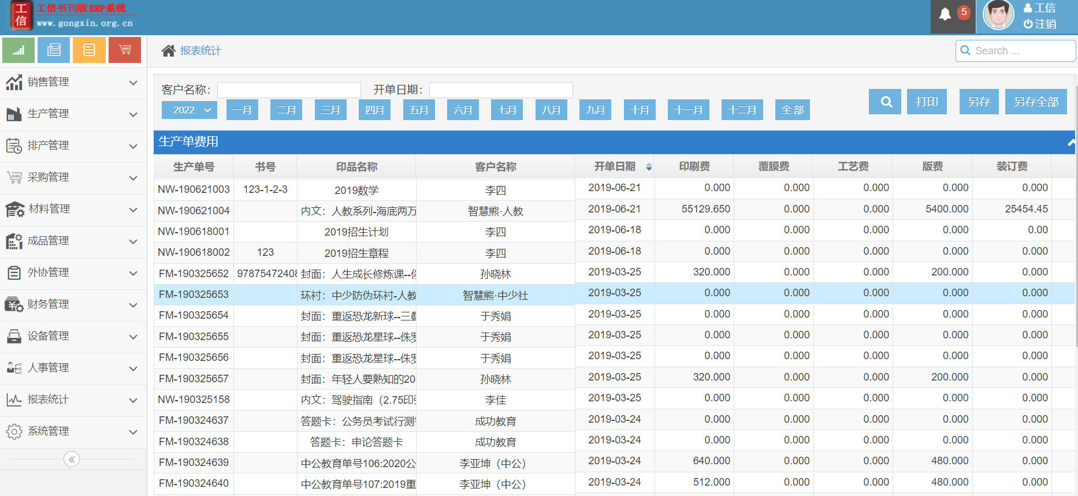Filter by 六月 month button
Image resolution: width=1078 pixels, height=496 pixels.
pyautogui.click(x=463, y=110)
